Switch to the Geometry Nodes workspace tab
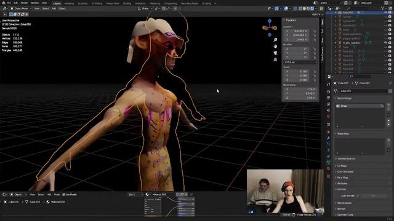 tap(190, 4)
